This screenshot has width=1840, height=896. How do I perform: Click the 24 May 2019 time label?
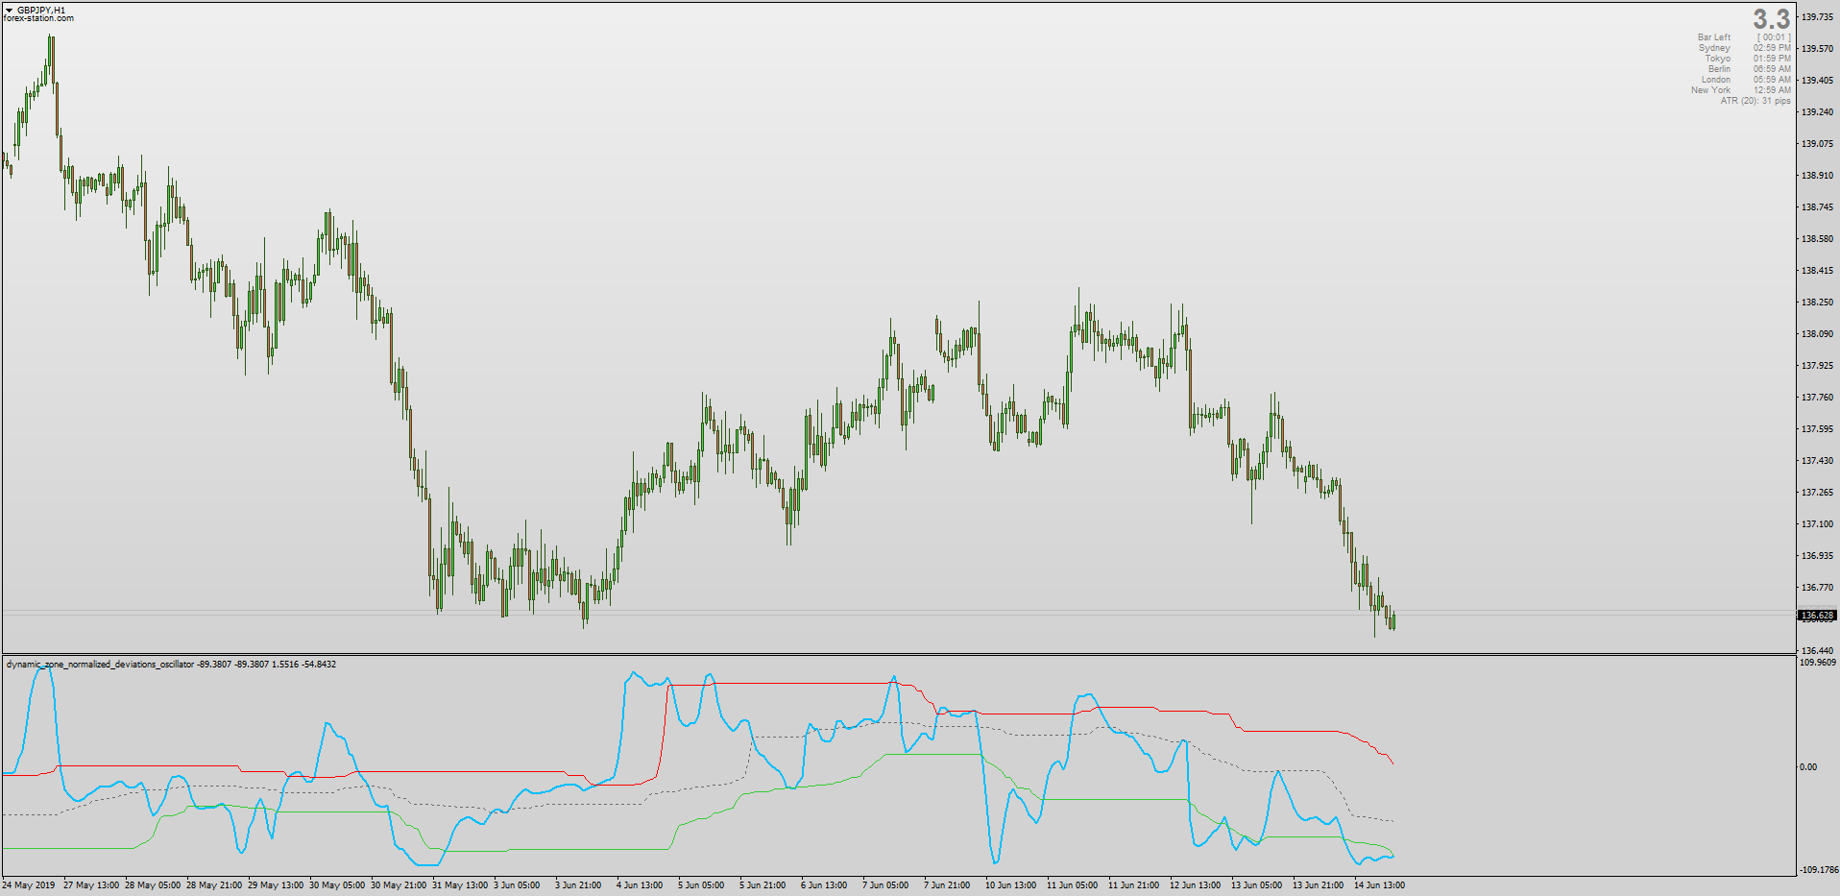click(29, 885)
